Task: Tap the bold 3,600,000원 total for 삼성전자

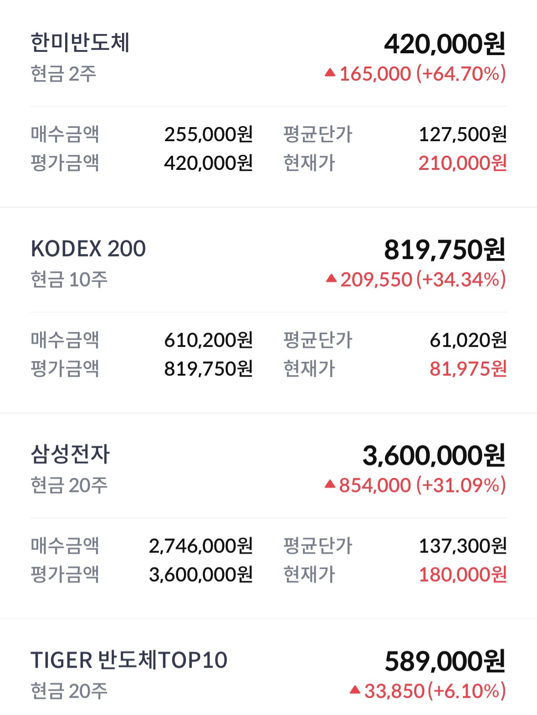Action: (434, 455)
